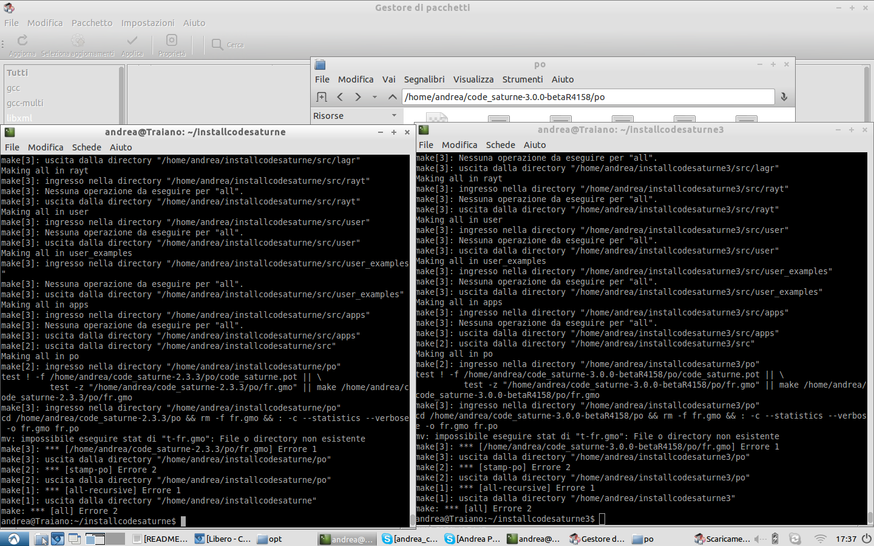Click the right terminal's vertical scrollbar
The width and height of the screenshot is (874, 546).
pyautogui.click(x=870, y=334)
